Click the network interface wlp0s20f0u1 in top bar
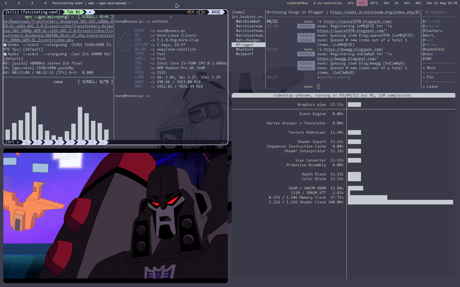Viewport: 460px width, 287px height. coord(297,3)
